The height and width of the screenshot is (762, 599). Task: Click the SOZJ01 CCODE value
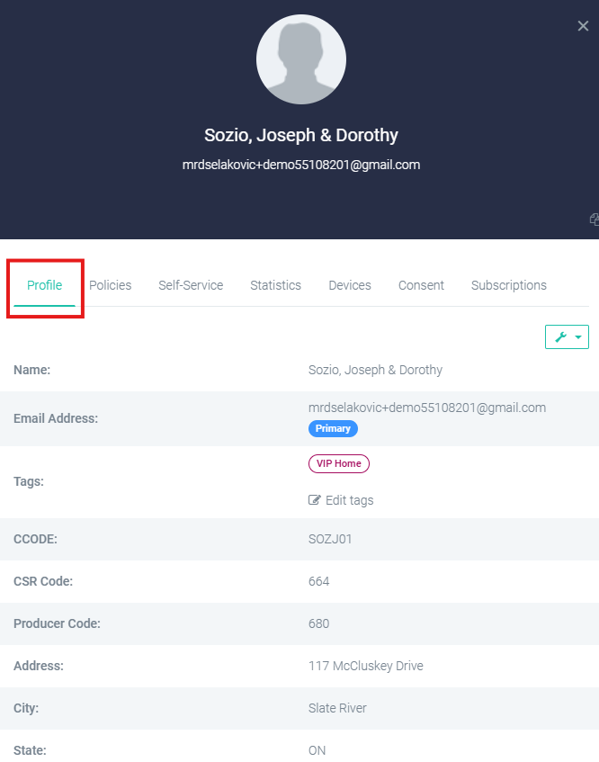tap(330, 539)
